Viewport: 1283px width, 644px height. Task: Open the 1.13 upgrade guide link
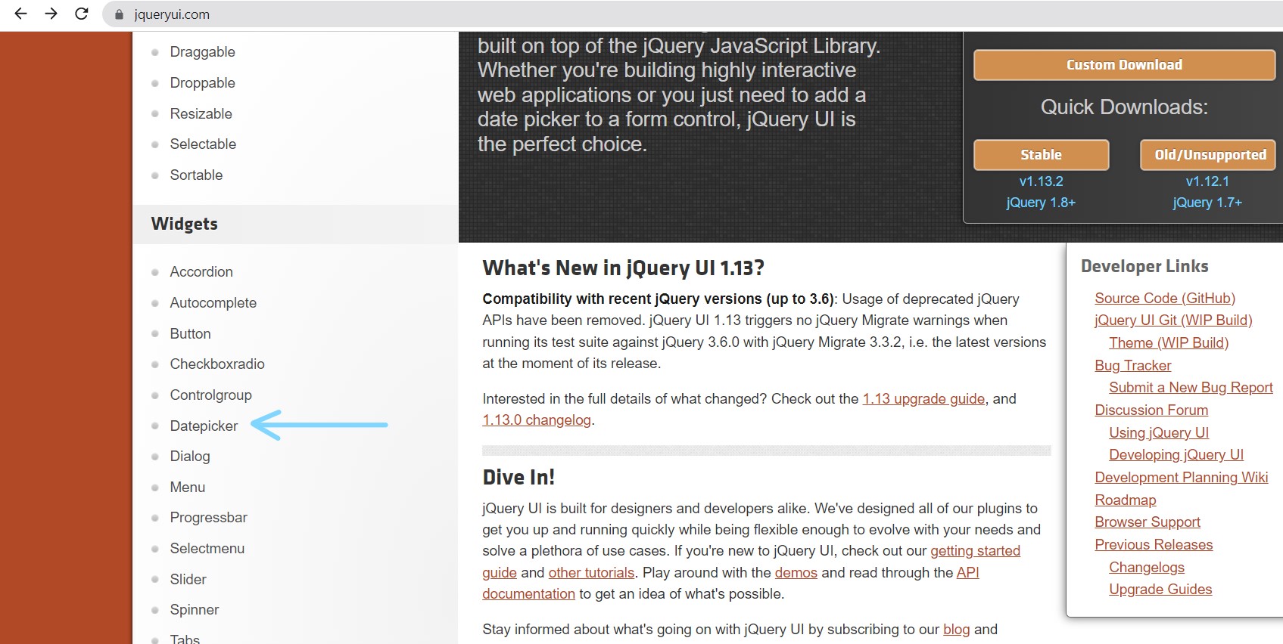point(923,398)
